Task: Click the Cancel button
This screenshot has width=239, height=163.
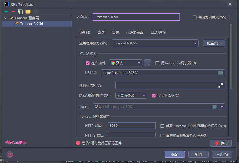Action: pyautogui.click(x=199, y=154)
